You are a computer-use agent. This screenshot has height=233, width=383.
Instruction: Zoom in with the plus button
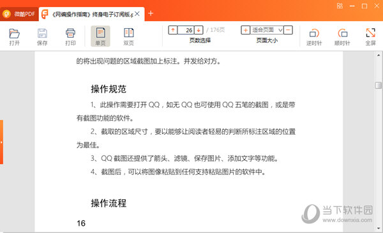tap(246, 30)
